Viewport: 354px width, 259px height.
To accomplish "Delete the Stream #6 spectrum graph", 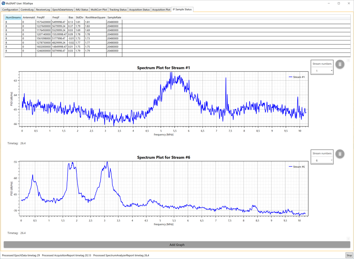I will 340,154.
